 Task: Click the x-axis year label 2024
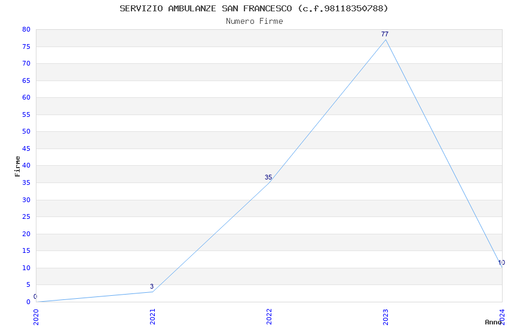pyautogui.click(x=502, y=317)
